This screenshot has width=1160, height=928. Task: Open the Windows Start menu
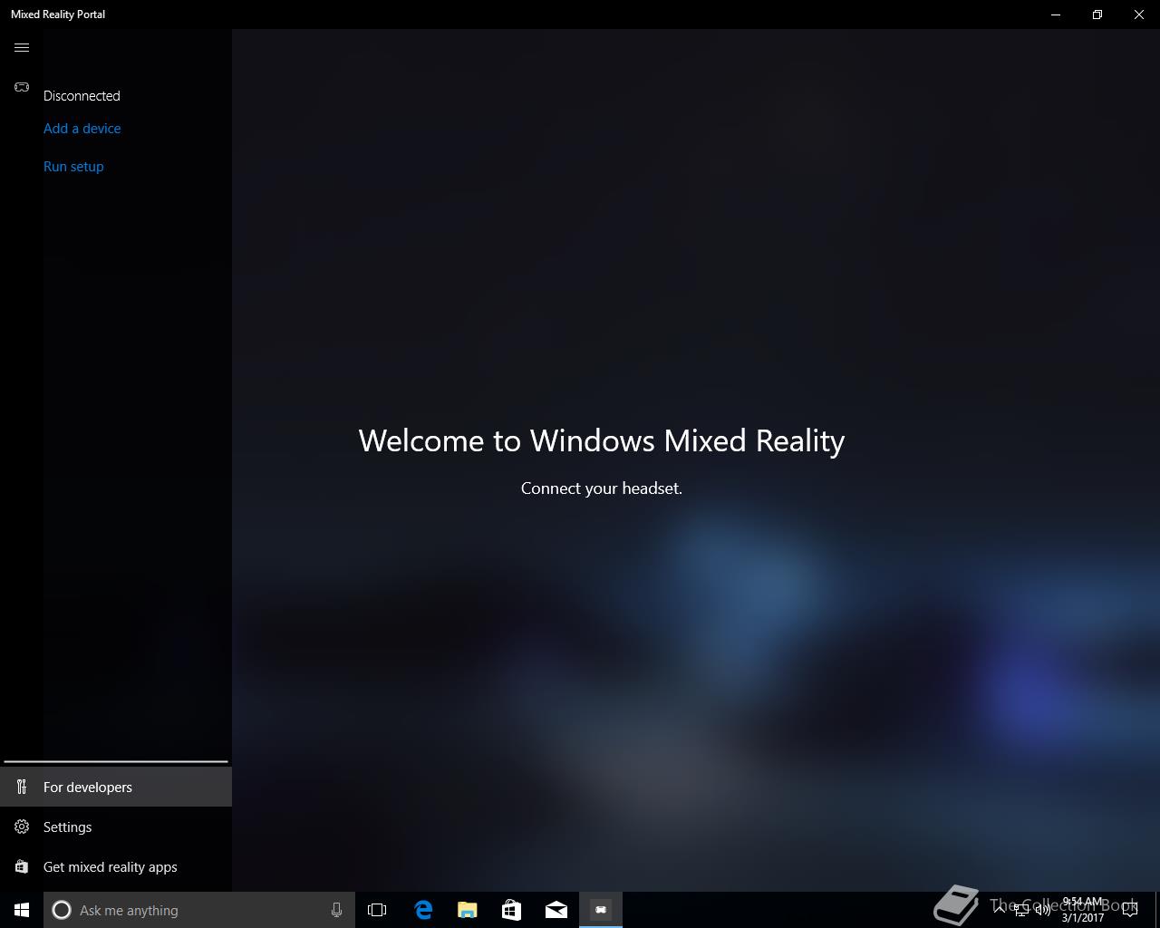(22, 910)
